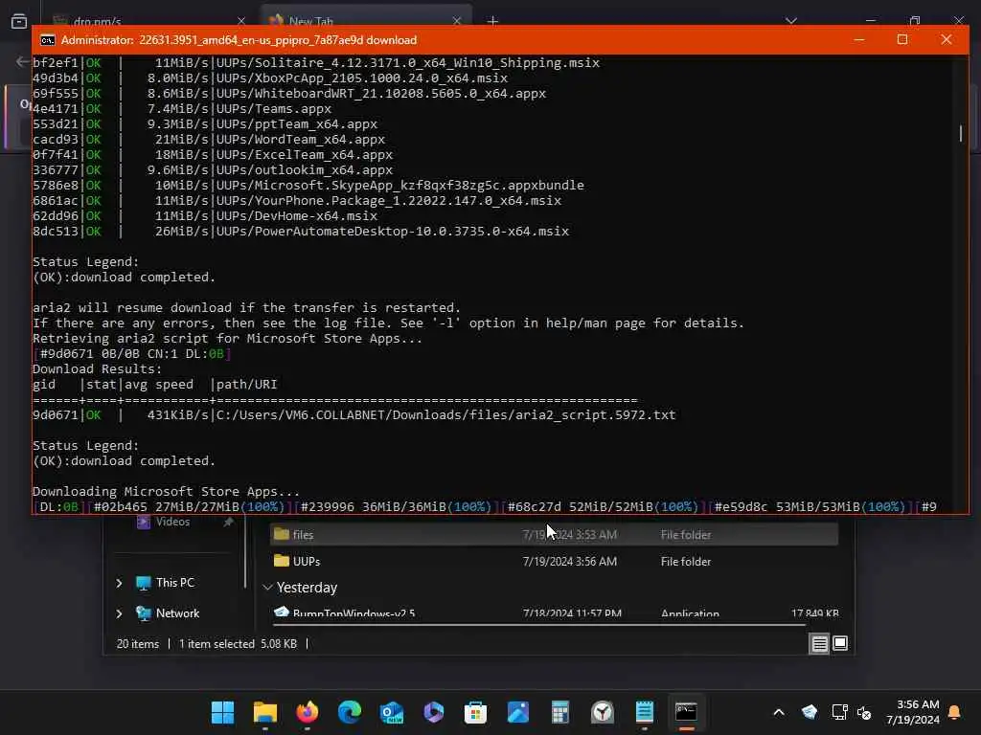Image resolution: width=981 pixels, height=735 pixels.
Task: Click the Downloading Microsoft Store Apps line
Action: tap(166, 491)
